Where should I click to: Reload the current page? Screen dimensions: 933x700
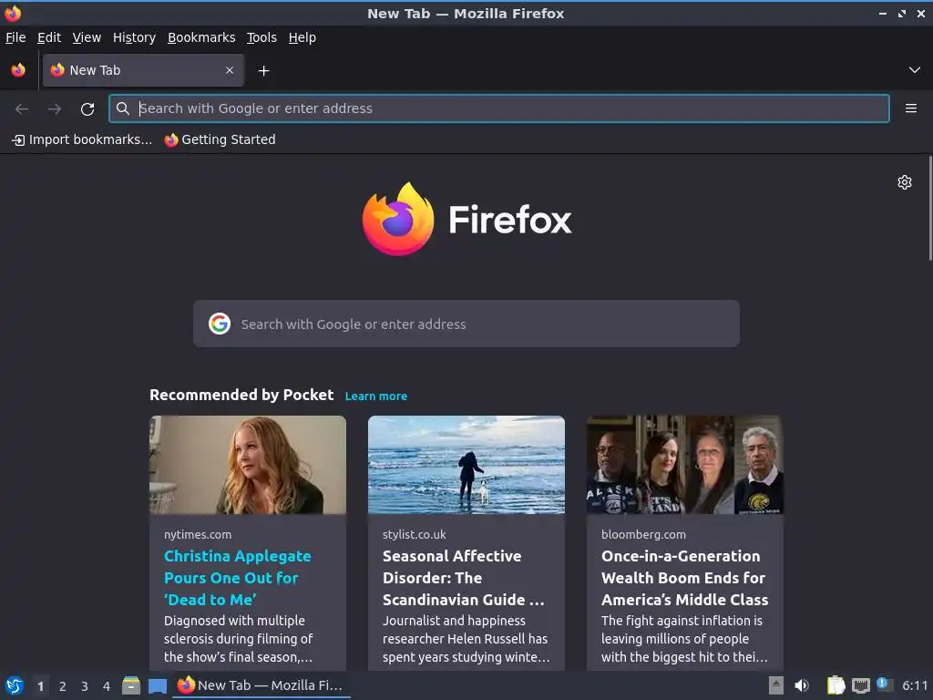pyautogui.click(x=87, y=108)
